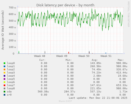
Task: Click the 'Week 48' x-axis label
Action: pyautogui.click(x=40, y=56)
